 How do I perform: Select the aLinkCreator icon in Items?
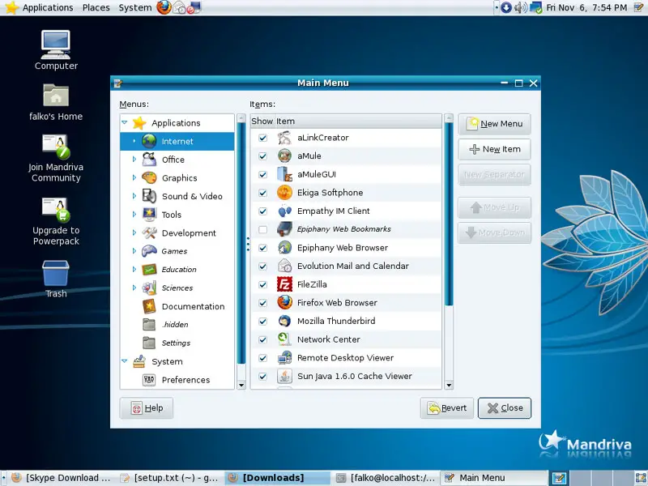284,138
